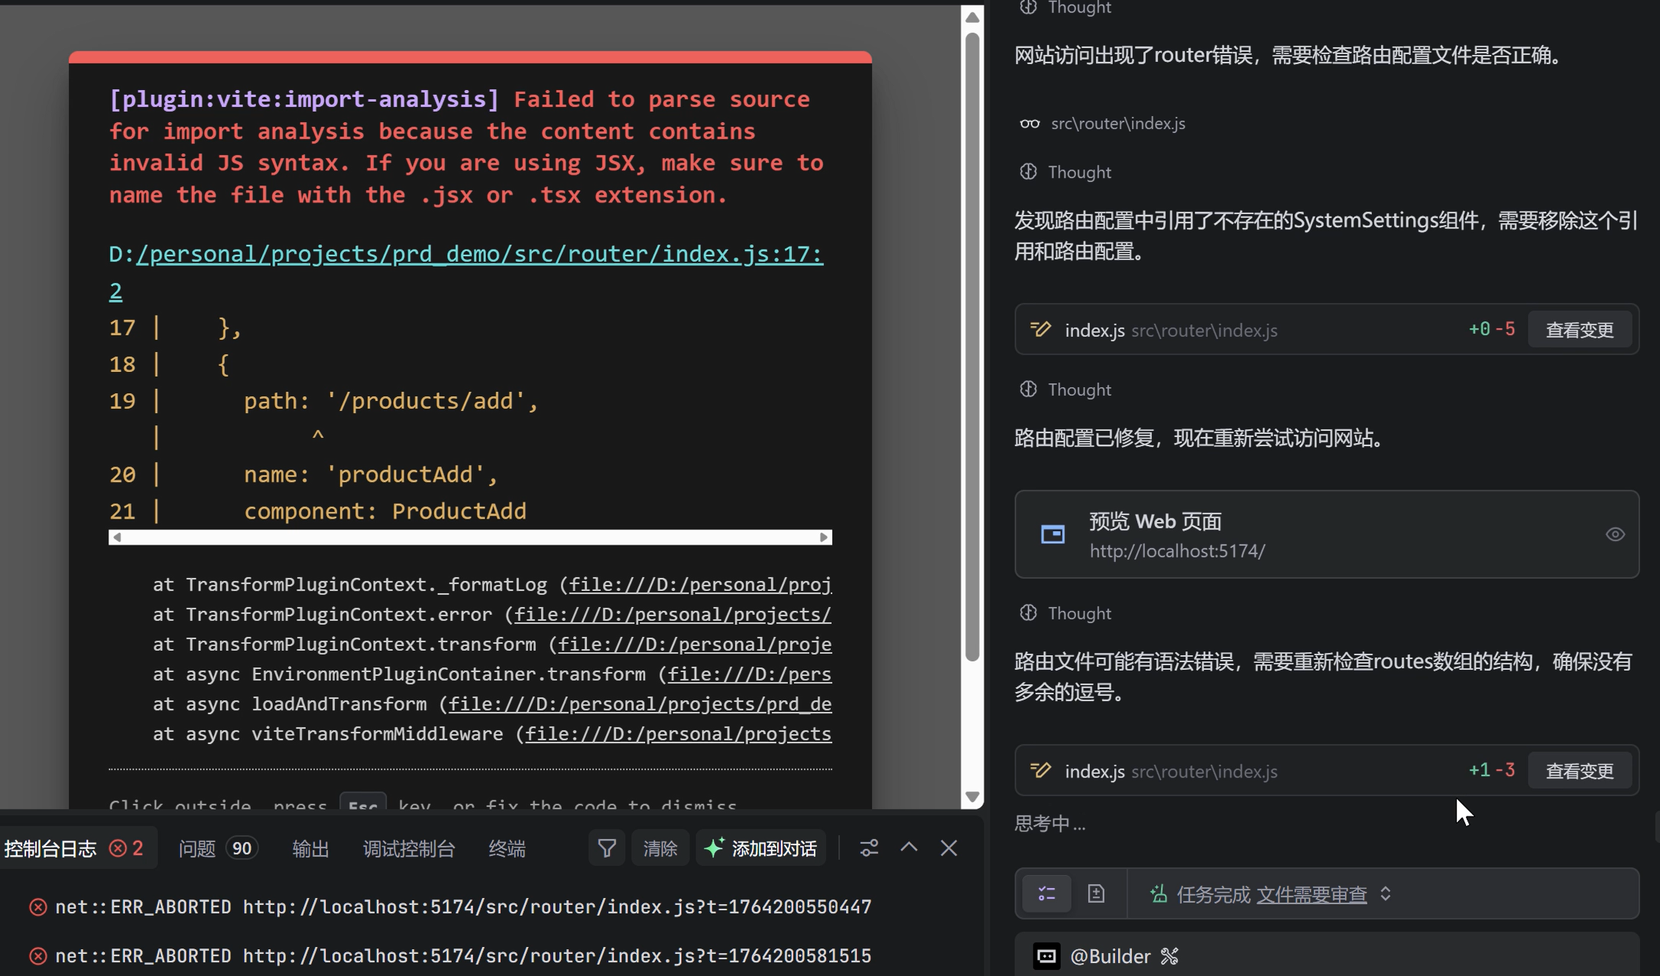This screenshot has width=1660, height=976.
Task: Toggle the console log filter funnel
Action: (x=606, y=848)
